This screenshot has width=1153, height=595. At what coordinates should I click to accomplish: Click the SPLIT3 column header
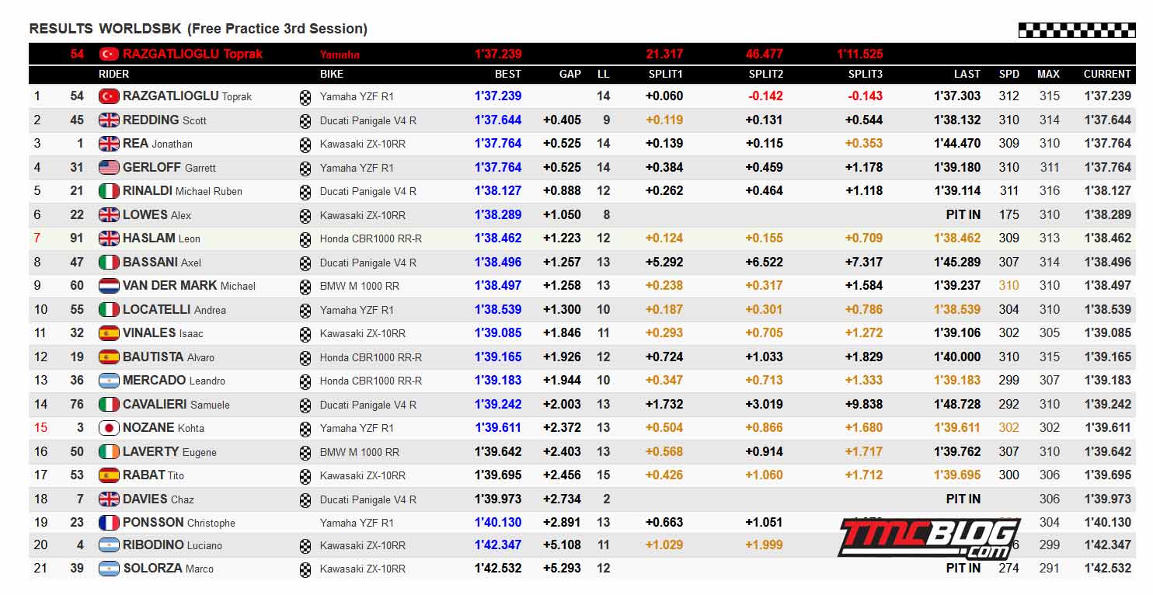point(866,75)
